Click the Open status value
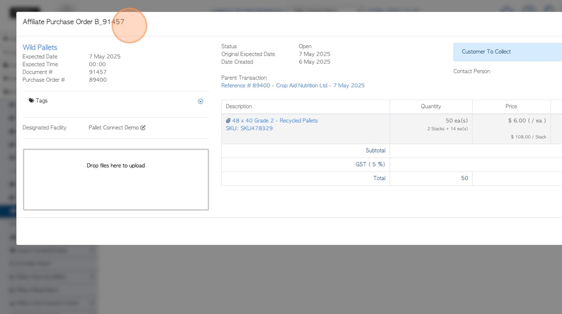 (305, 46)
